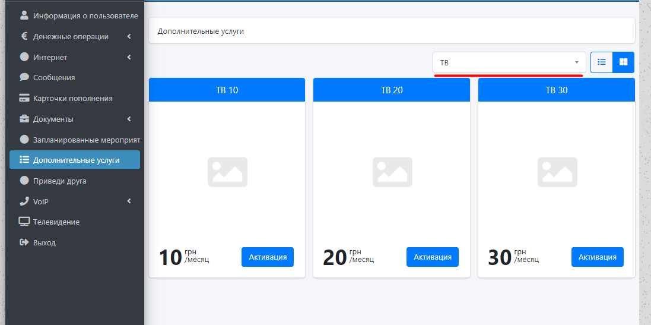
Task: Switch to list view layout
Action: tap(601, 62)
